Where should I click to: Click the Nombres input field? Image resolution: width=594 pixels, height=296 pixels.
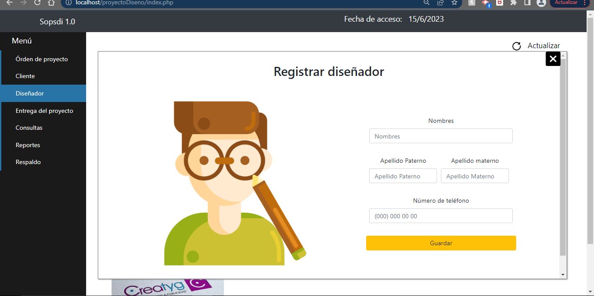click(x=440, y=136)
